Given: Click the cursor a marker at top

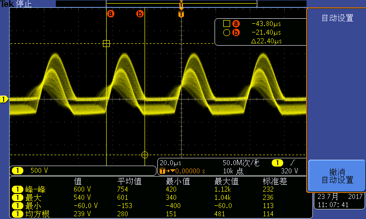Looking at the screenshot, I should click(110, 14).
